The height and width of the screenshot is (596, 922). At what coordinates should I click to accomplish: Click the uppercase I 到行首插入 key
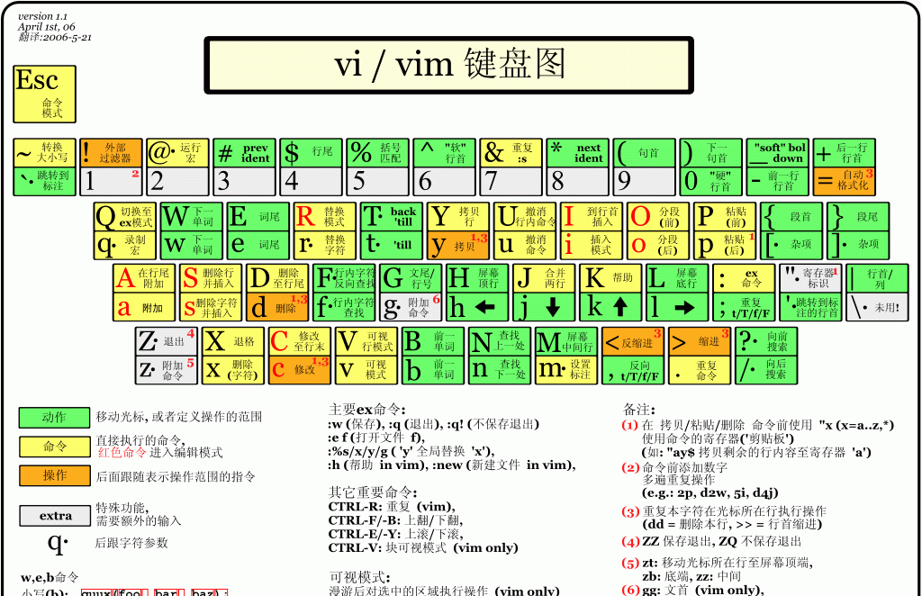point(591,217)
